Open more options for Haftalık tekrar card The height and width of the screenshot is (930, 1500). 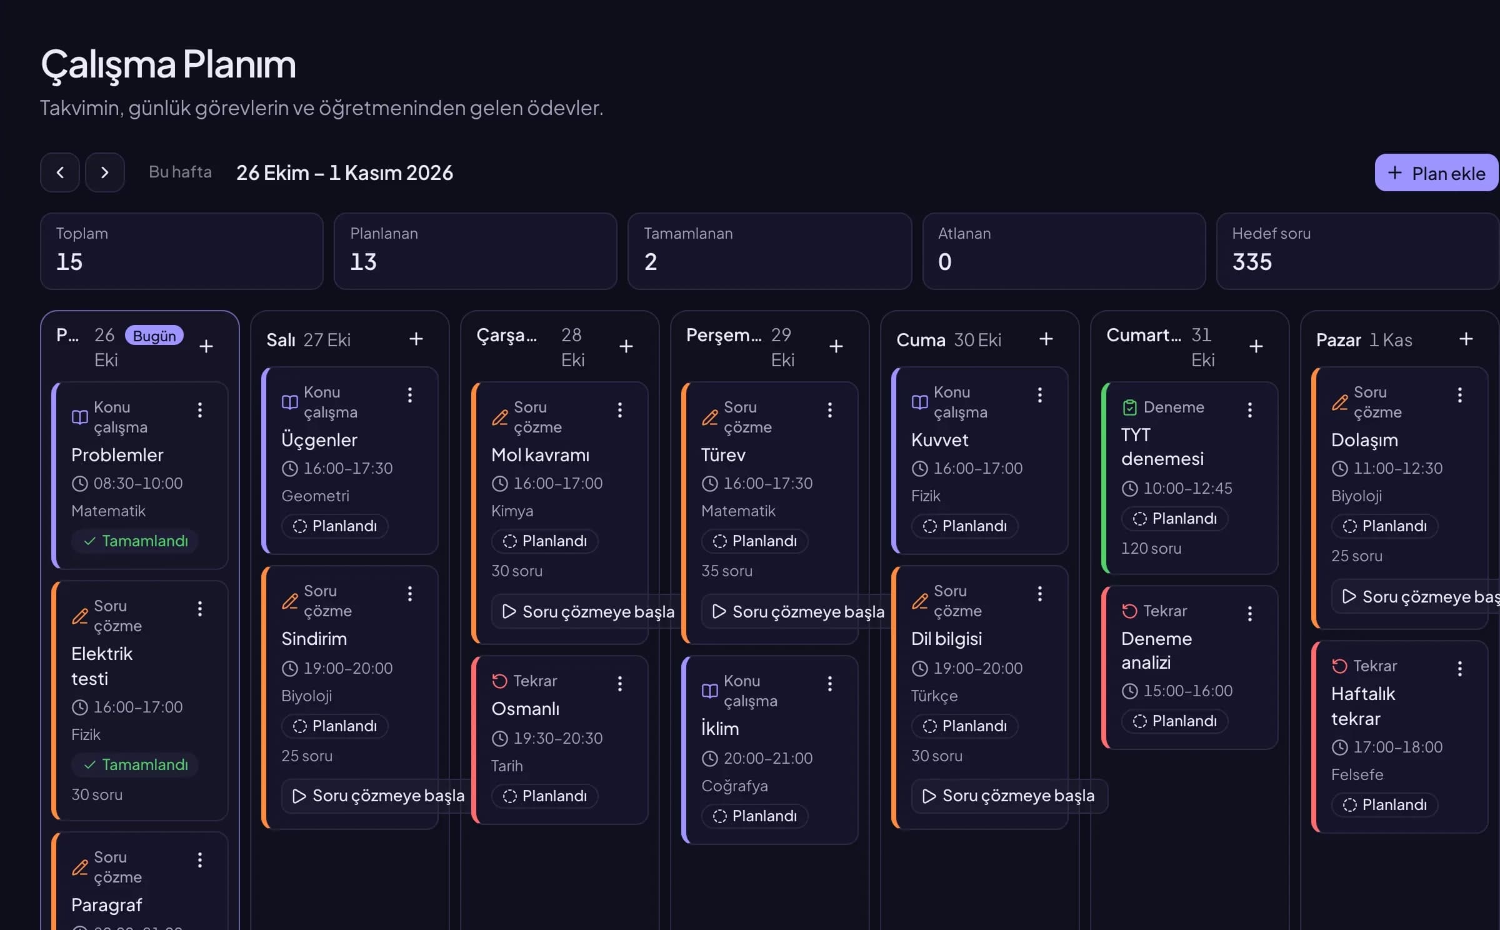(x=1460, y=669)
